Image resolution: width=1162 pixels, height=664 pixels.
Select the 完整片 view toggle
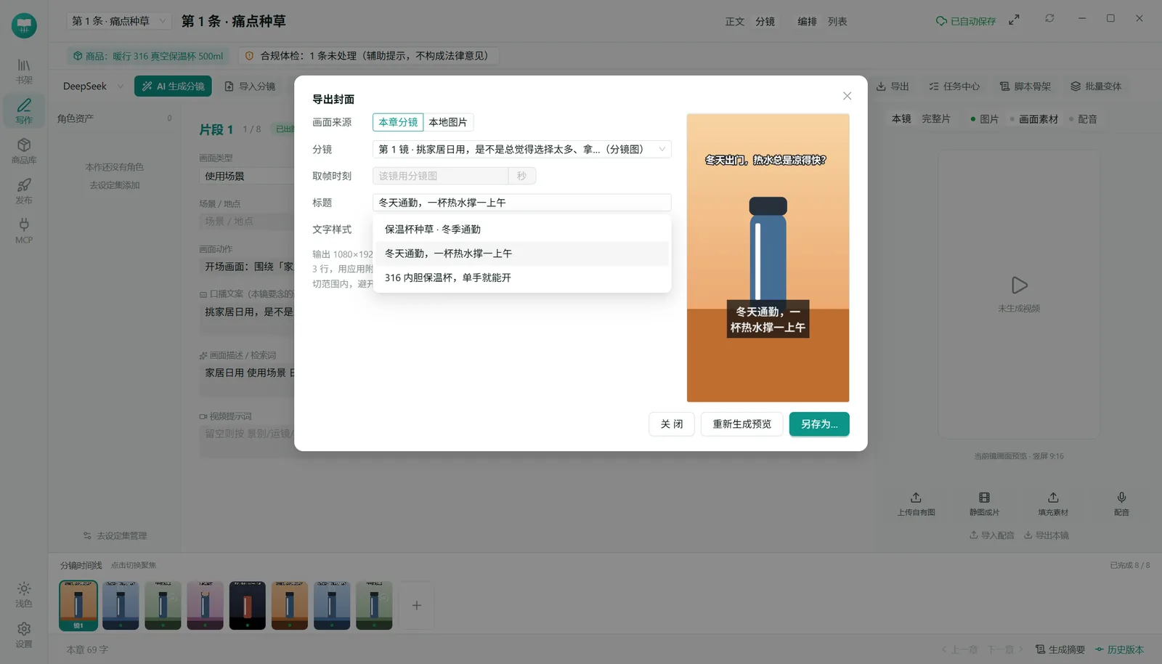[x=936, y=118]
